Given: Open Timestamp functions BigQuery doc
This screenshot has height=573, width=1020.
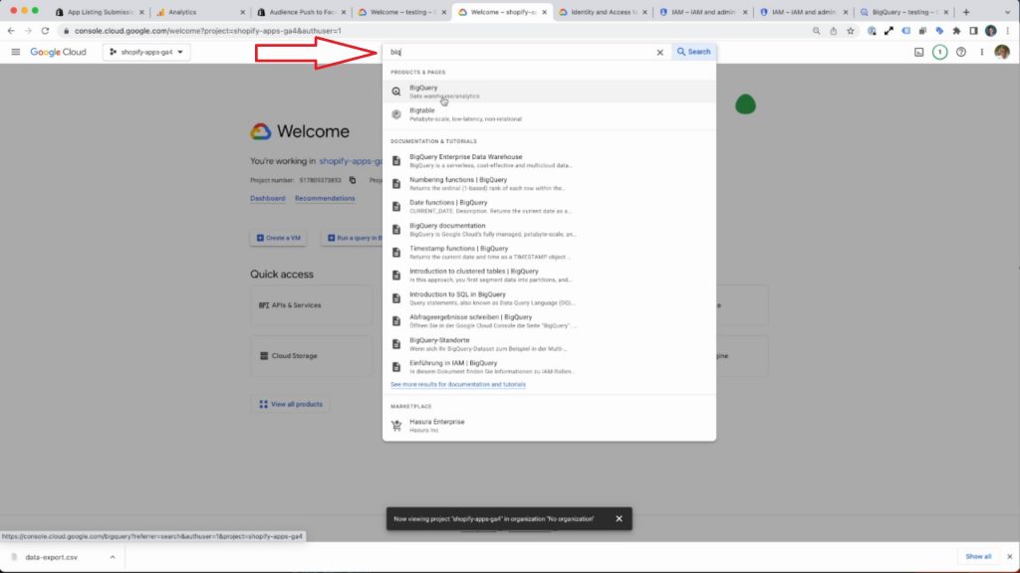Looking at the screenshot, I should (549, 252).
